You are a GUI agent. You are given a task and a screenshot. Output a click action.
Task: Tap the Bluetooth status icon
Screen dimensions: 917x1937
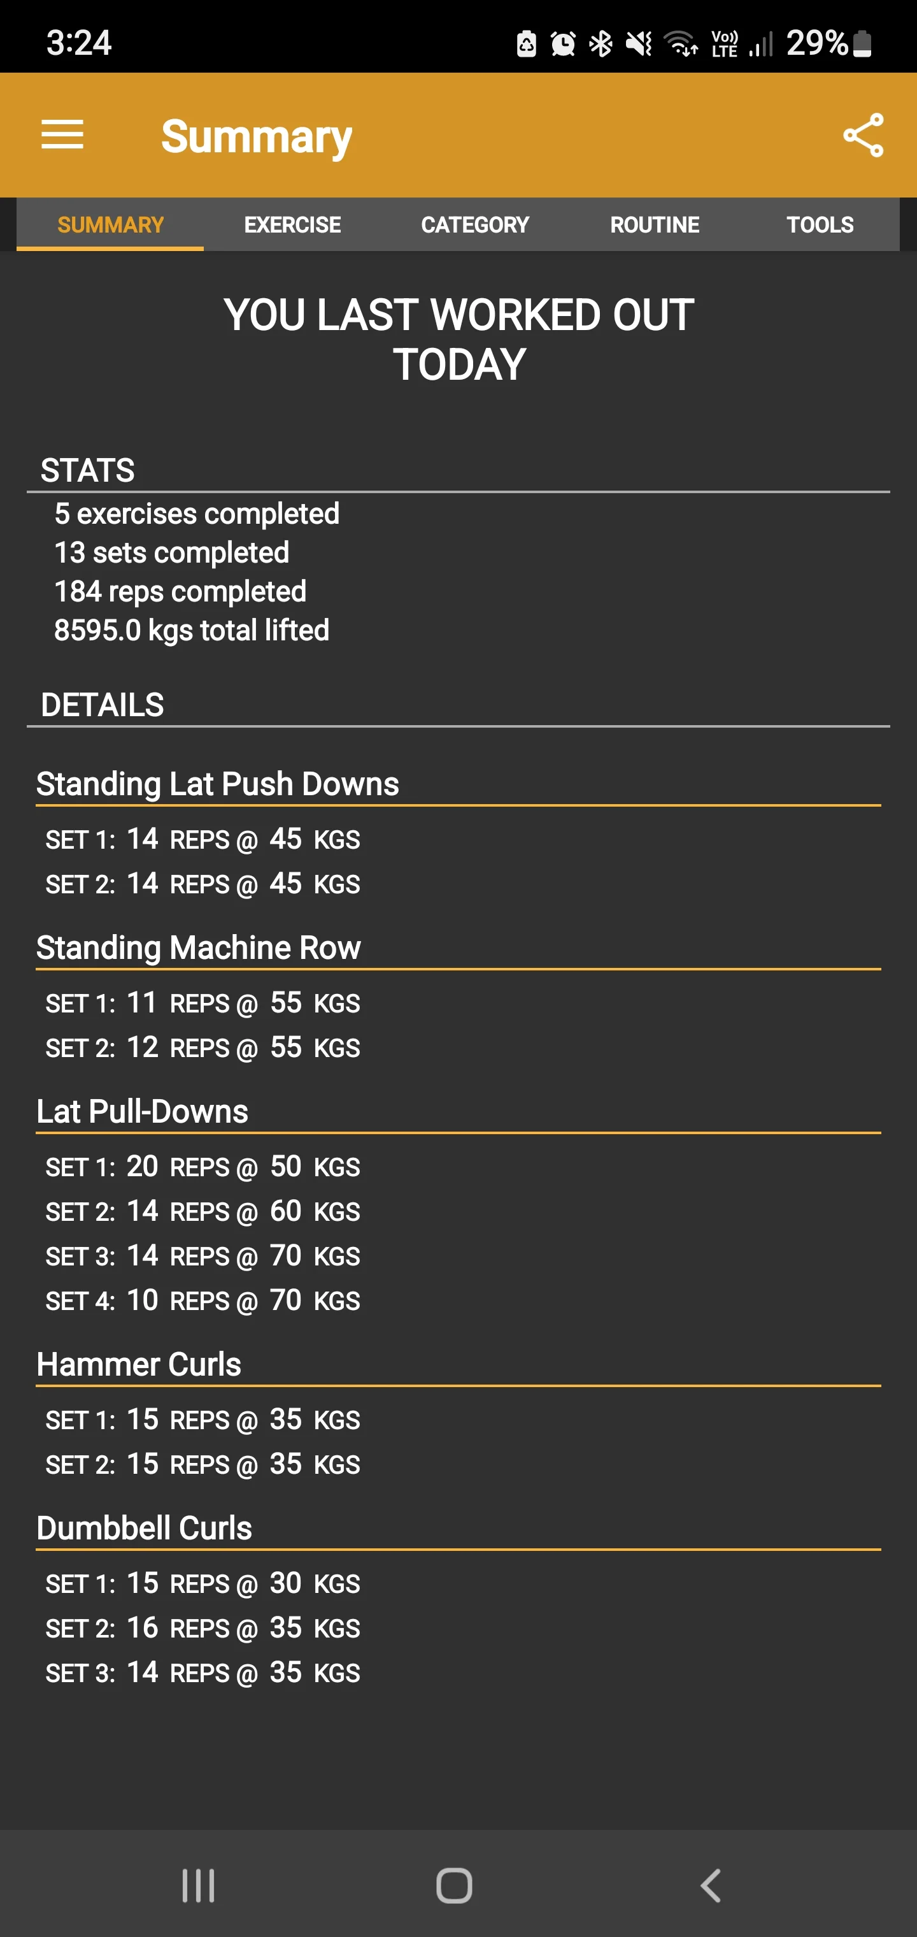coord(601,43)
